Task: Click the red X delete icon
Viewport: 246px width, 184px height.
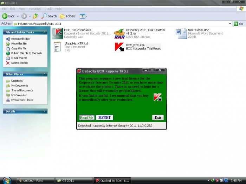Action: (8, 63)
